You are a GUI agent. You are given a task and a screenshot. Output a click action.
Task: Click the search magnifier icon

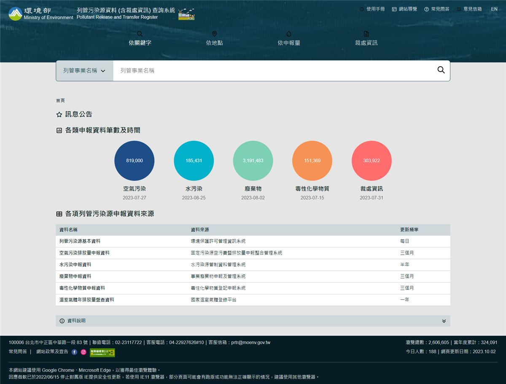441,70
